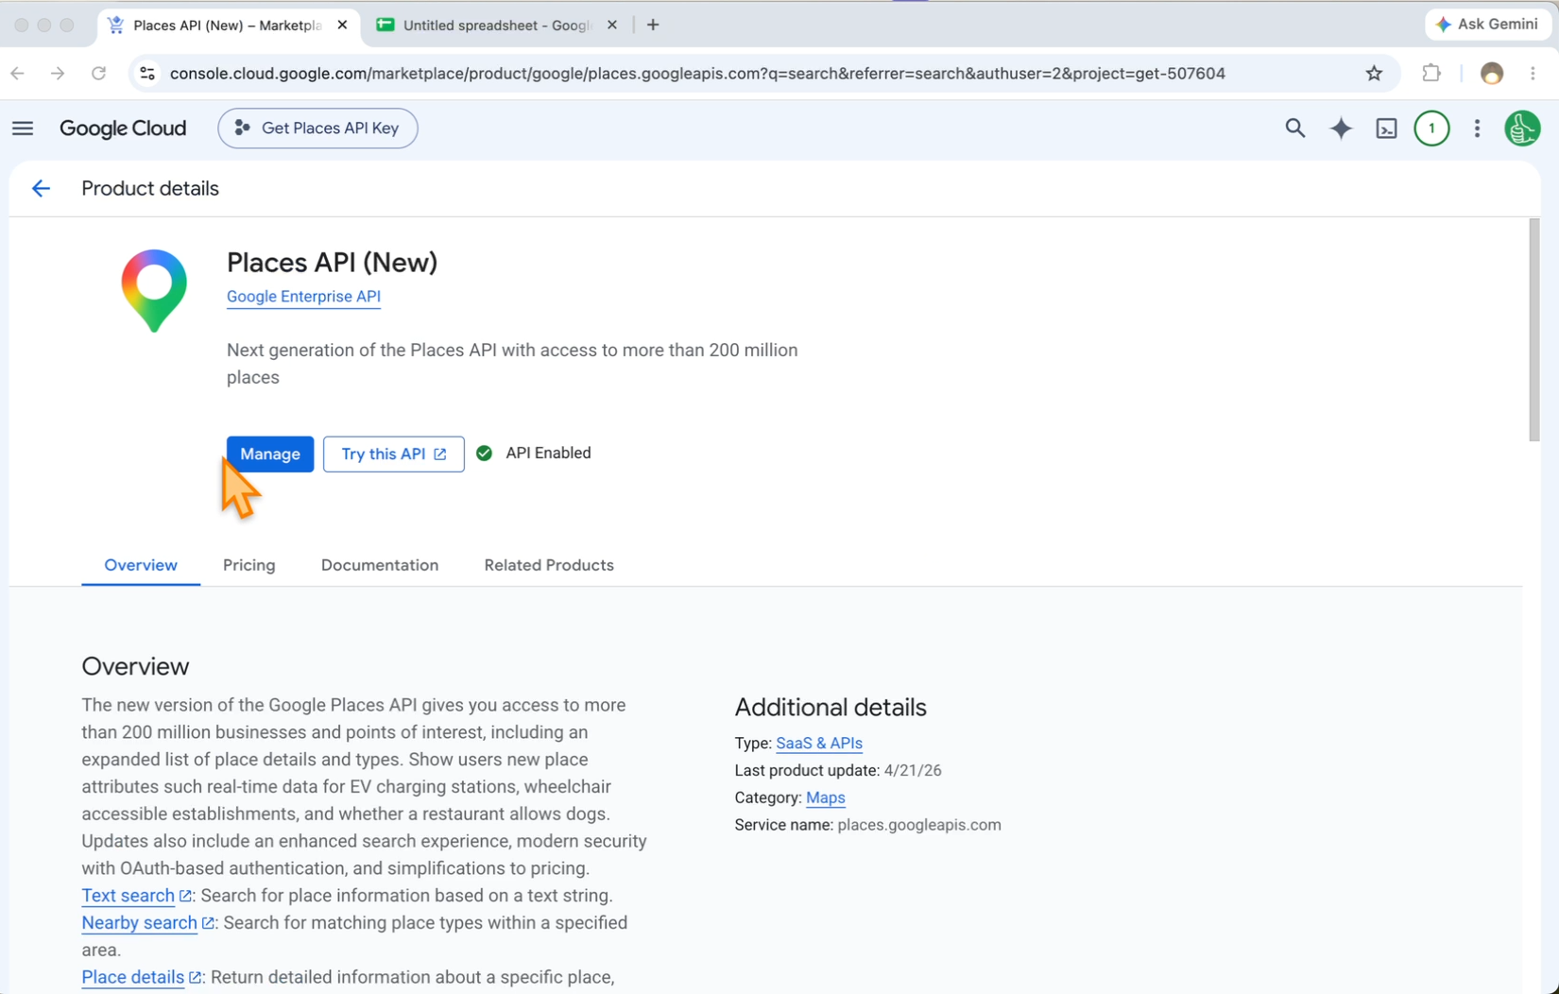The width and height of the screenshot is (1559, 994).
Task: Open the notifications badge showing 1
Action: pyautogui.click(x=1431, y=129)
